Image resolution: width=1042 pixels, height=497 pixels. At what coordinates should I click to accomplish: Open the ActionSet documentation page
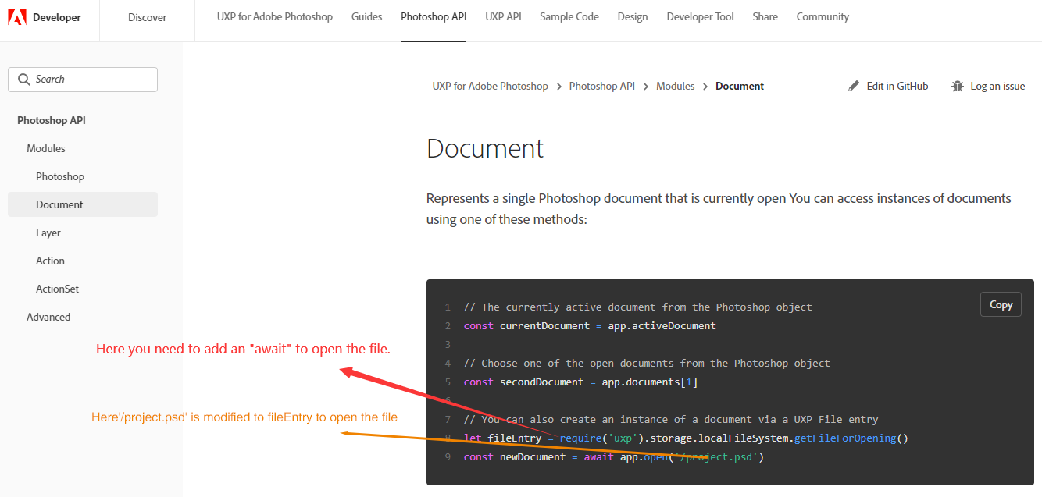[x=57, y=288]
